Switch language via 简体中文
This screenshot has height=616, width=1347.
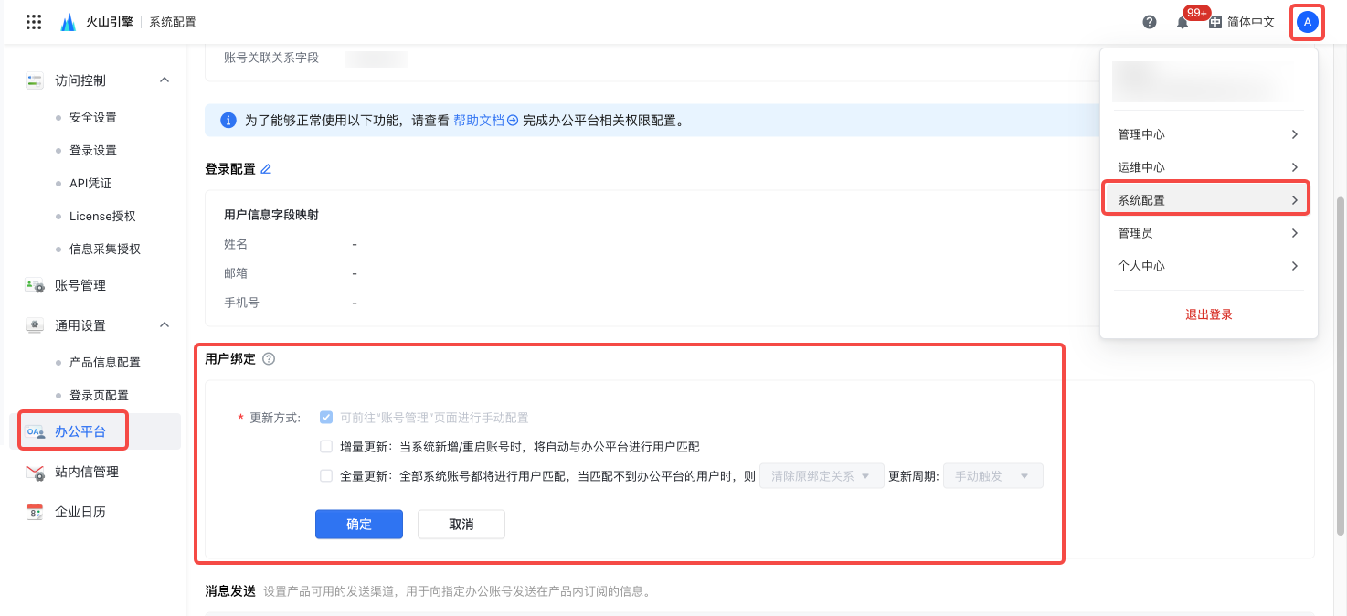[1251, 22]
